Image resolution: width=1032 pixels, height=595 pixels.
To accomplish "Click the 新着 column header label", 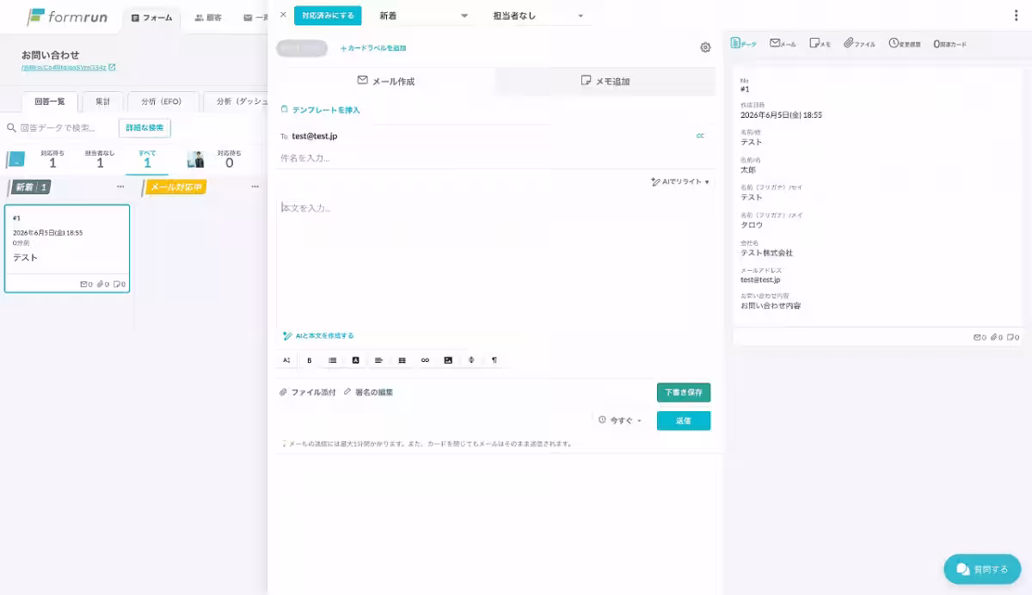I will [x=30, y=187].
